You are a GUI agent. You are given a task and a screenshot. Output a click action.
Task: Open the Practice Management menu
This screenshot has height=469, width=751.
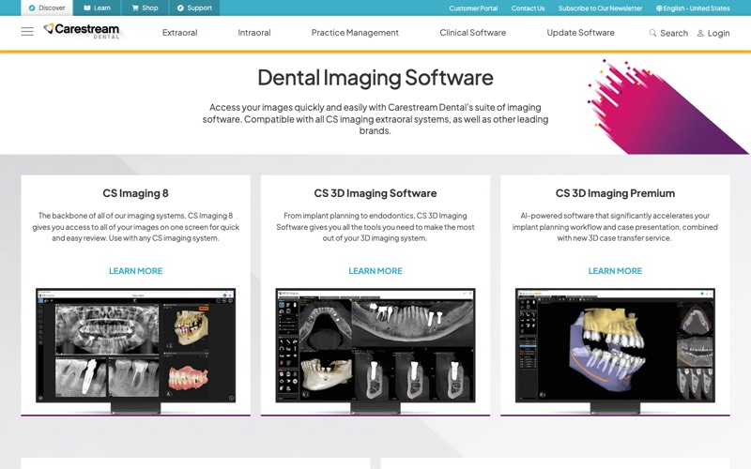pos(355,33)
